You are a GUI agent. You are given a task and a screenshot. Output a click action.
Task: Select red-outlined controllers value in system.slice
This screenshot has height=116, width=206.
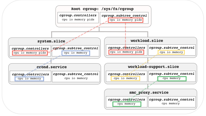pyautogui.click(x=30, y=53)
